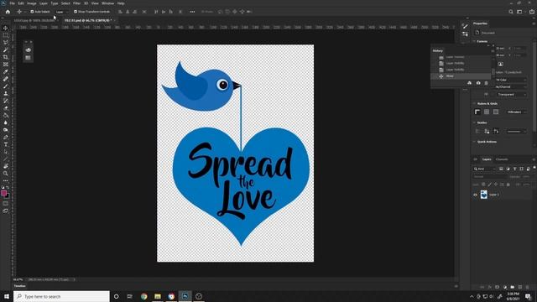537x302 pixels.
Task: Select the History Brush tool
Action: (x=6, y=101)
